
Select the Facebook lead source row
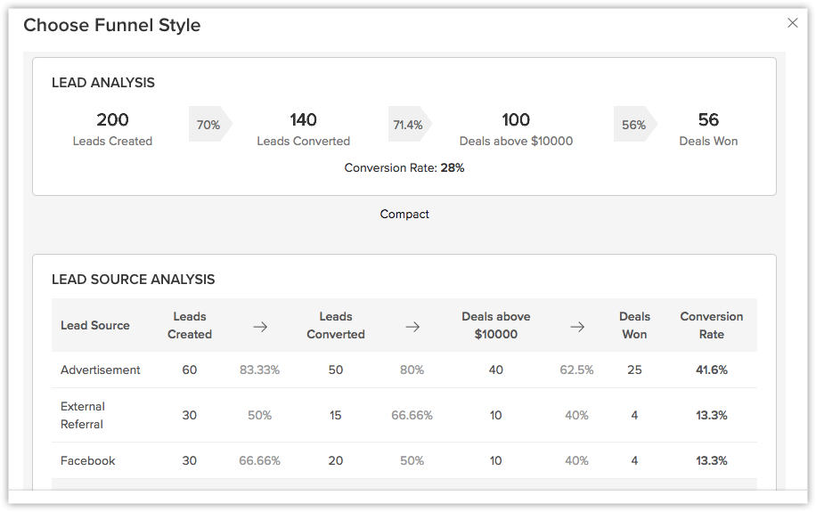click(x=88, y=461)
